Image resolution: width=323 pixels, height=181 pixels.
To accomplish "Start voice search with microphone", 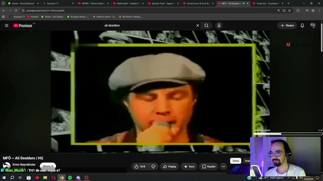I will tap(219, 25).
